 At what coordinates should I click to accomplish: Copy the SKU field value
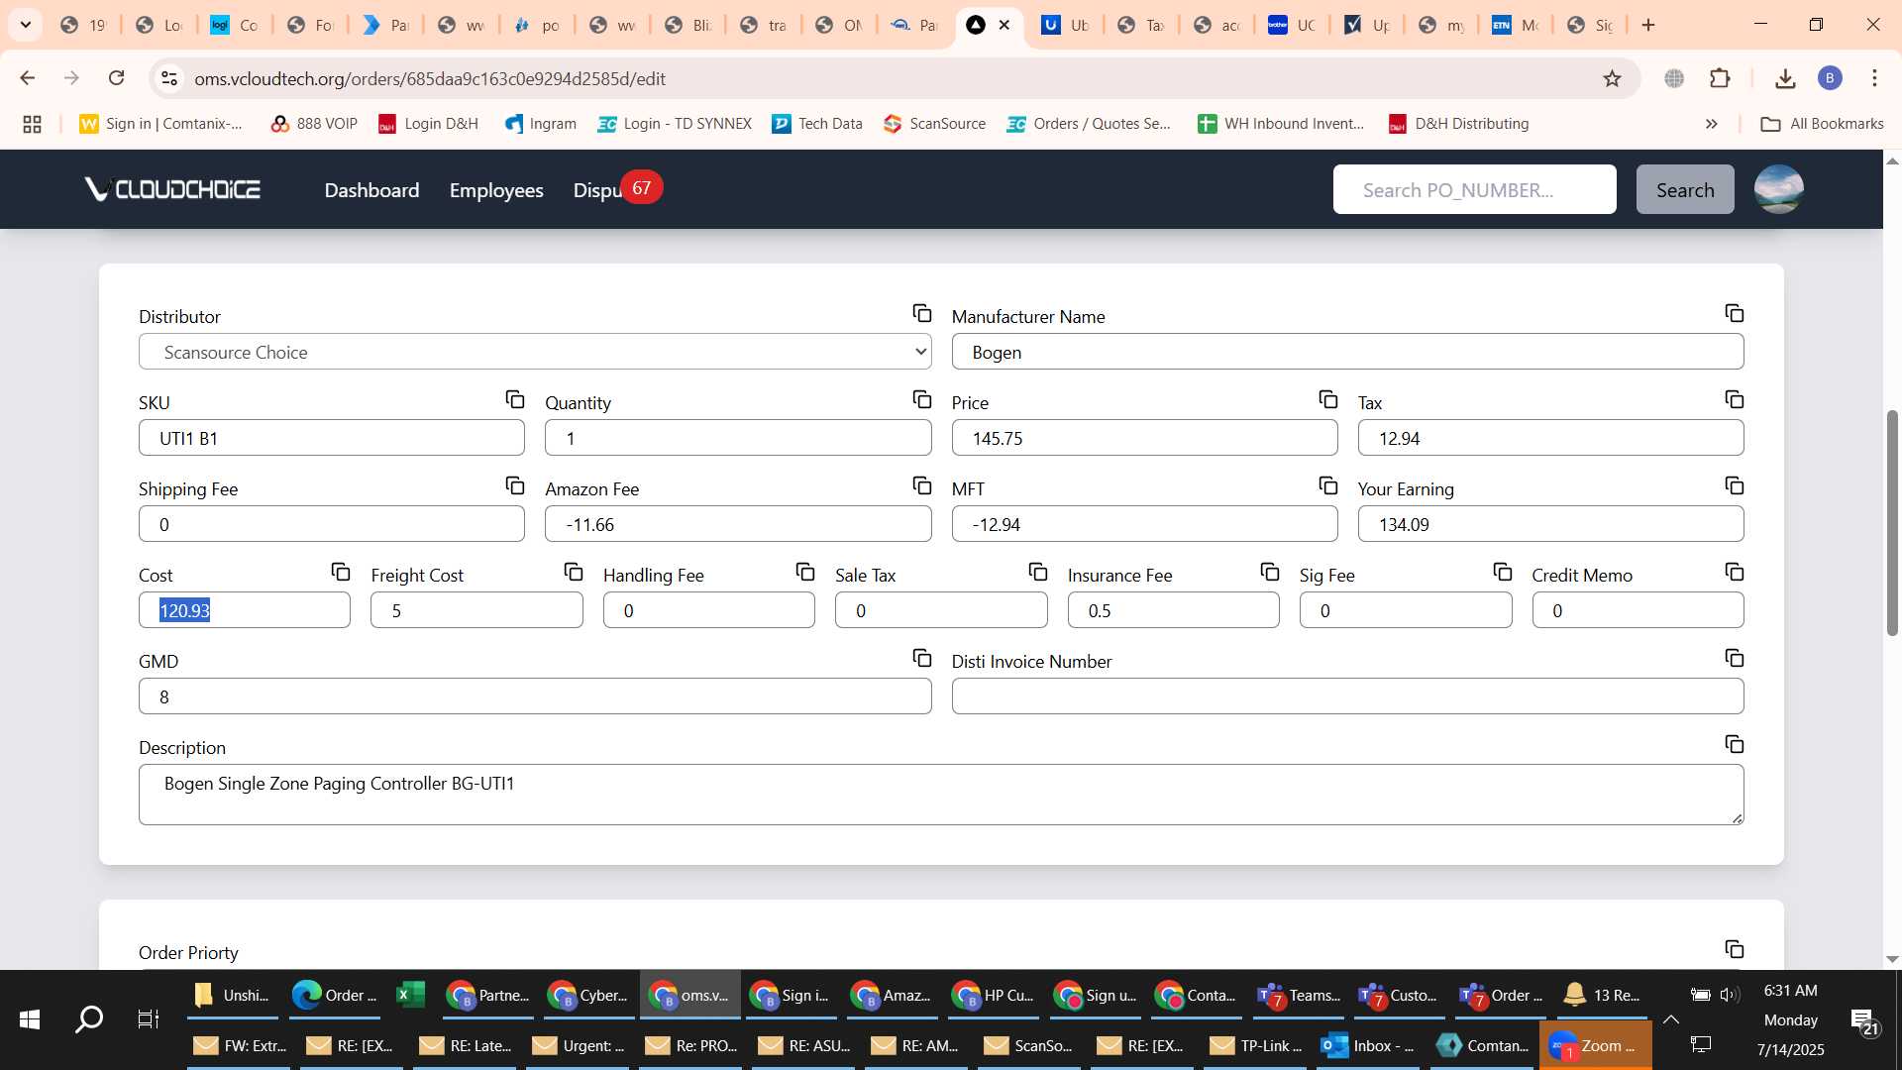[515, 399]
